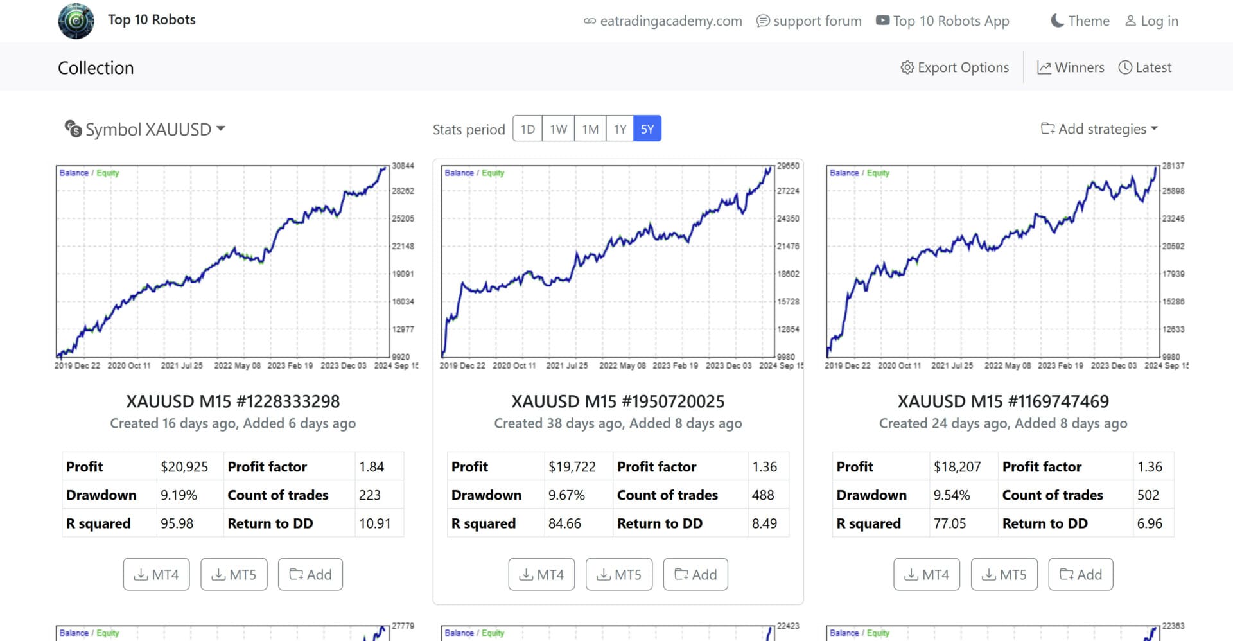Click Return to DD value 10.91
The image size is (1233, 641).
pyautogui.click(x=375, y=523)
